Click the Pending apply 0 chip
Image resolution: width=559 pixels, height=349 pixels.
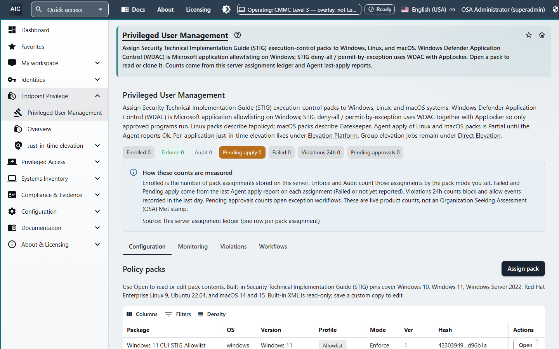pyautogui.click(x=242, y=152)
